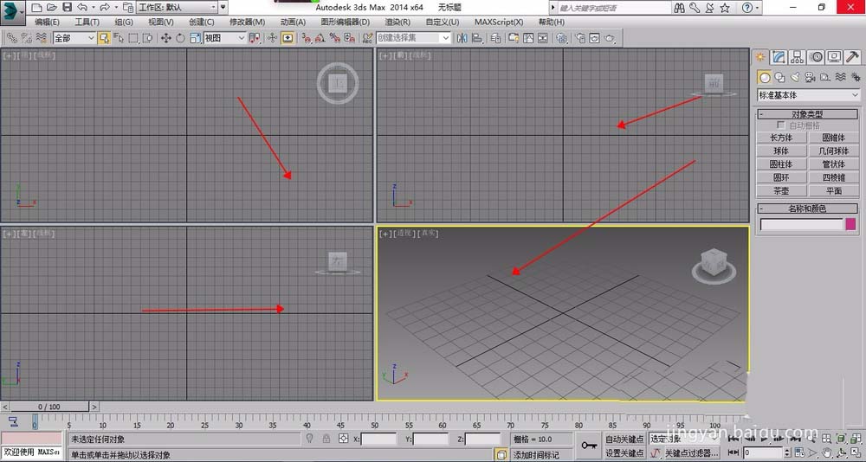Toggle Percent Snap icon
Image resolution: width=866 pixels, height=462 pixels.
click(x=334, y=38)
